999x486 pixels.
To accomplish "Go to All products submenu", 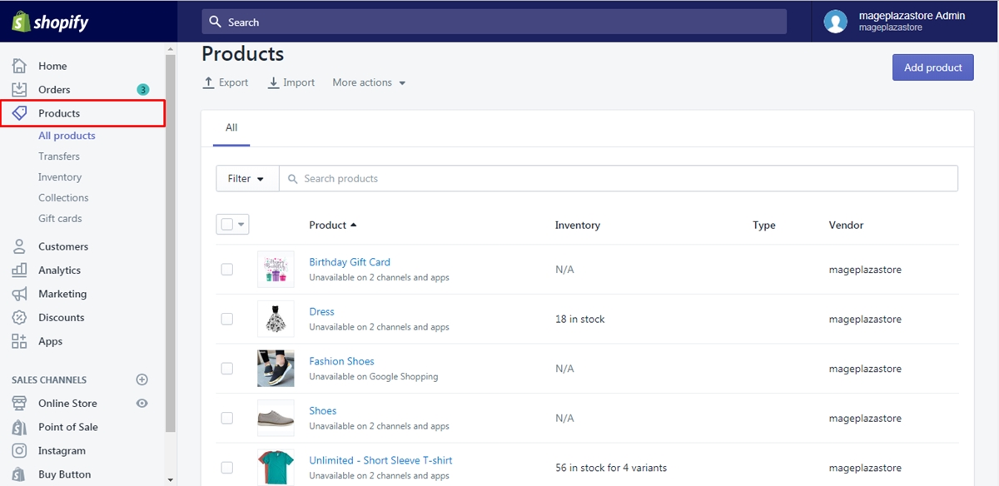I will coord(67,136).
